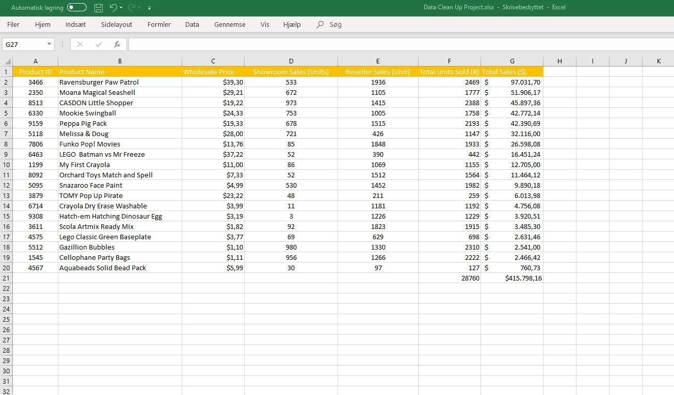Undo the last action
Screen dimensions: 674x395
tap(113, 8)
